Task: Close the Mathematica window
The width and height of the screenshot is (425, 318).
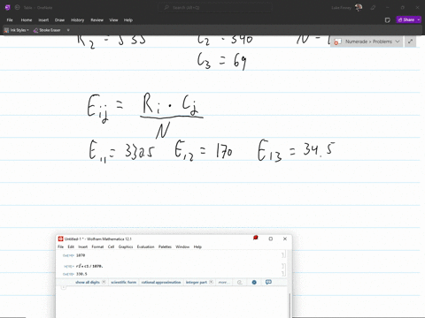Action: pyautogui.click(x=285, y=238)
